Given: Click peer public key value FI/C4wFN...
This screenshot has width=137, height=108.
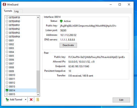Looking at the screenshot, I should 97,57.
